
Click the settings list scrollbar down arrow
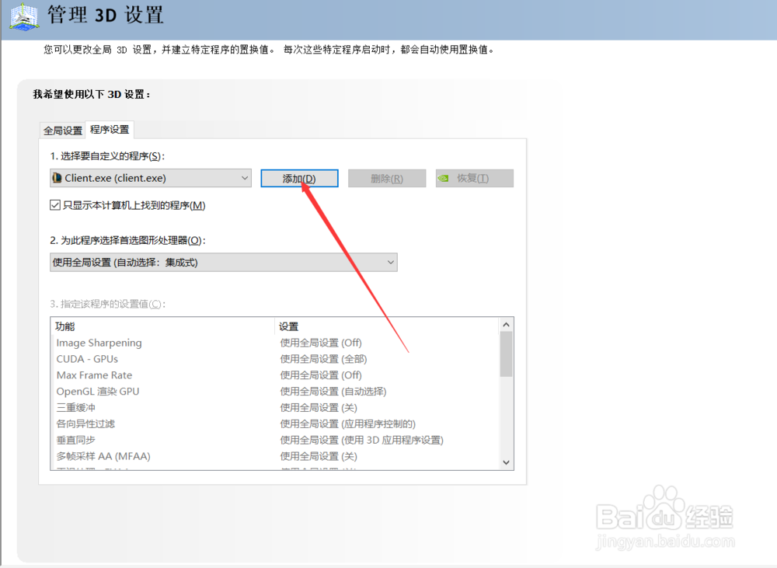point(506,462)
